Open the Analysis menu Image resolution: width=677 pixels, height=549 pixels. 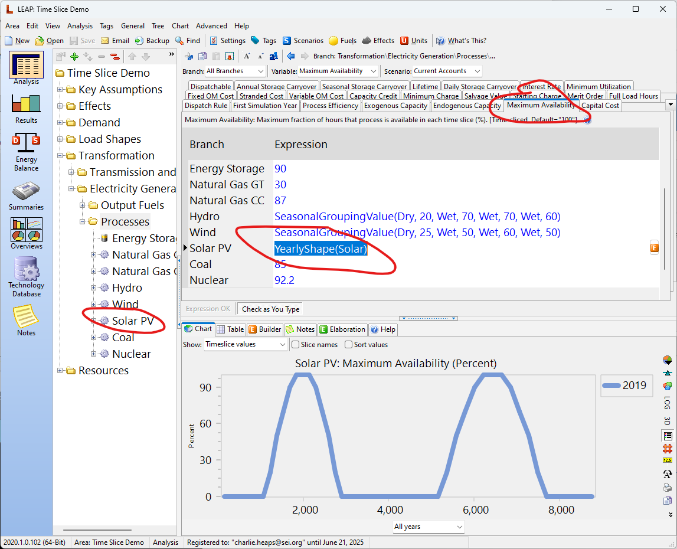80,26
